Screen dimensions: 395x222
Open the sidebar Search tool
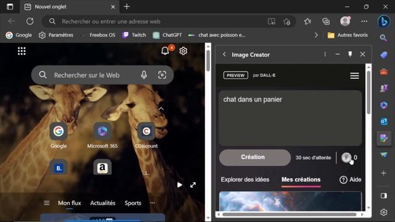[x=384, y=38]
